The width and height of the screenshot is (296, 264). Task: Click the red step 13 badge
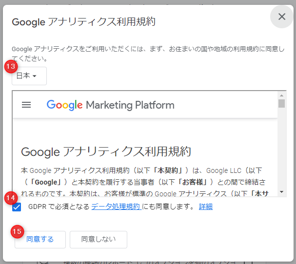11,66
